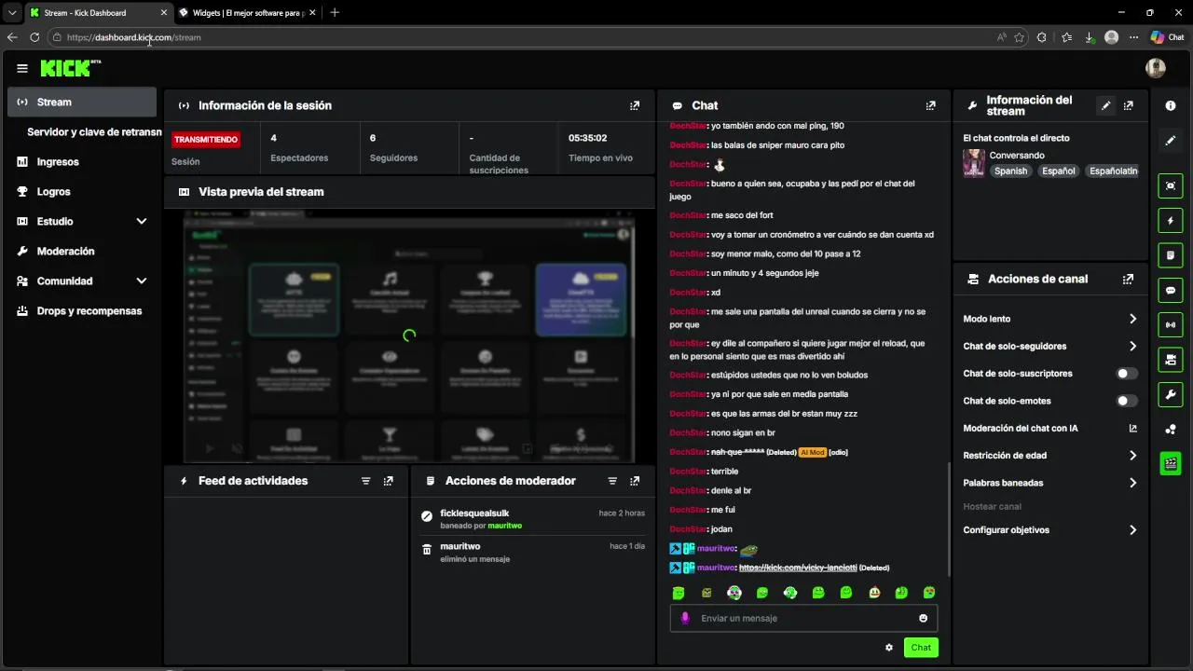
Task: Click the three-dots cluster icon in right rail
Action: (x=1171, y=430)
